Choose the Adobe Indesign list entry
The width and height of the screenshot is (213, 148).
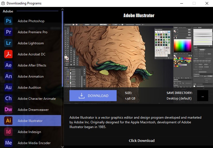(29, 132)
